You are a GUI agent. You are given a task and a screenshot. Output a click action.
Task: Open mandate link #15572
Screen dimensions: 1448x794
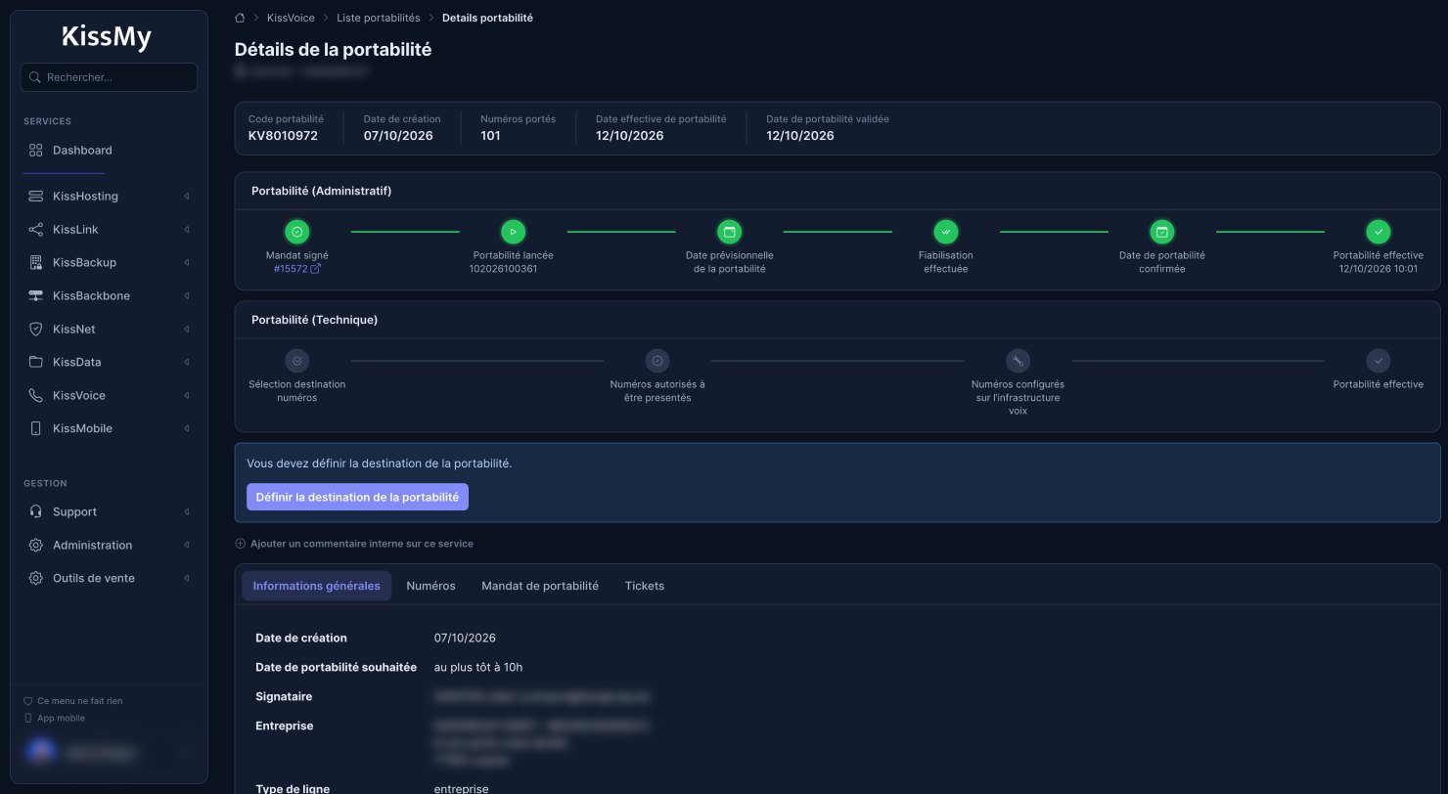click(x=297, y=269)
